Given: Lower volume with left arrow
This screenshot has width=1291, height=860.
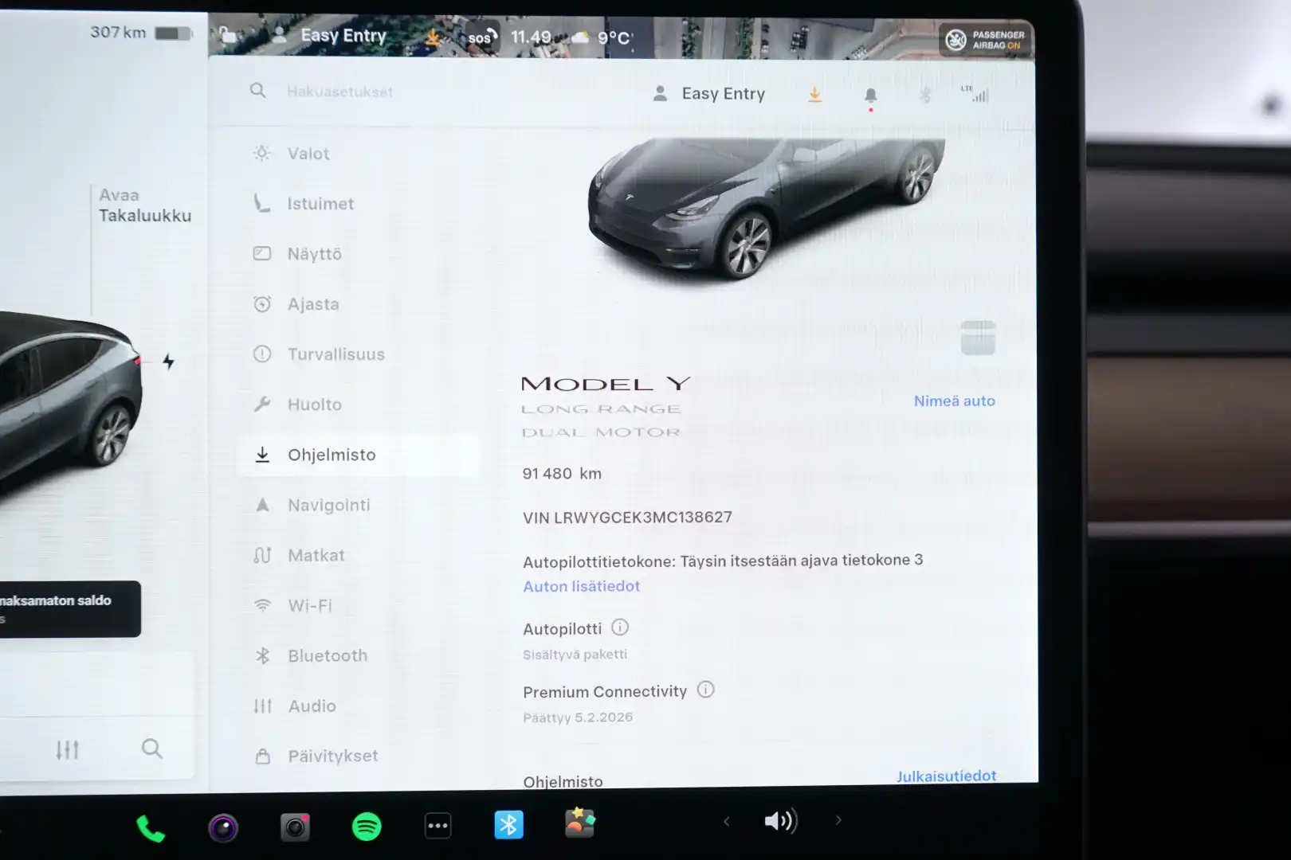Looking at the screenshot, I should [x=726, y=821].
